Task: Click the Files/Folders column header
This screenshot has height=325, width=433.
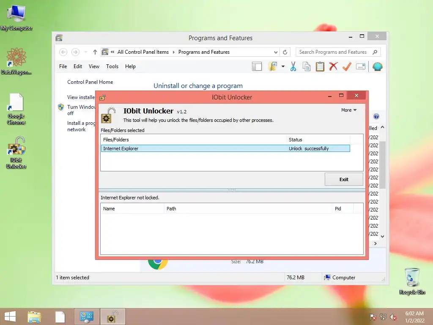Action: tap(193, 140)
